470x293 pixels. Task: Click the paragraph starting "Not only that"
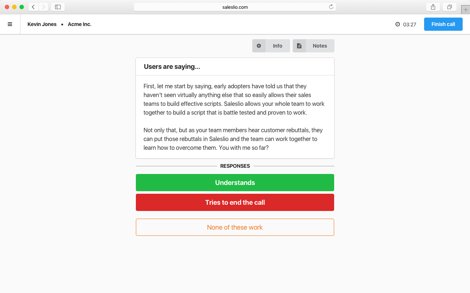[x=233, y=139]
